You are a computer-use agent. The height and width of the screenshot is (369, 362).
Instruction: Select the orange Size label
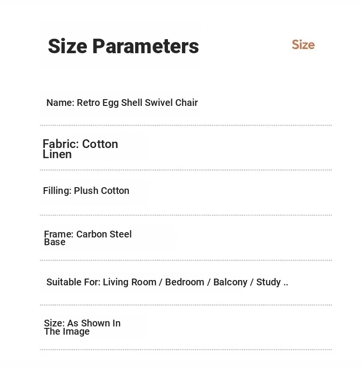point(303,44)
